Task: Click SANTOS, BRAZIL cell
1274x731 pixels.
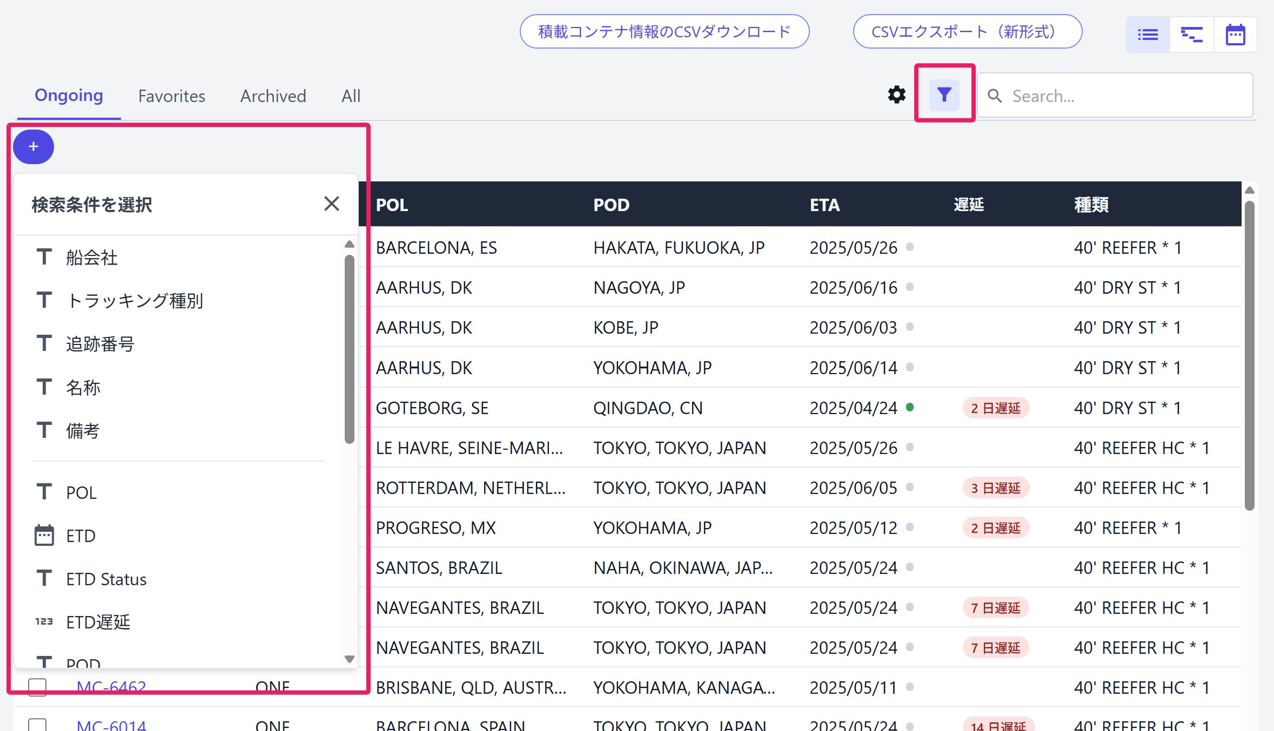Action: [x=439, y=567]
